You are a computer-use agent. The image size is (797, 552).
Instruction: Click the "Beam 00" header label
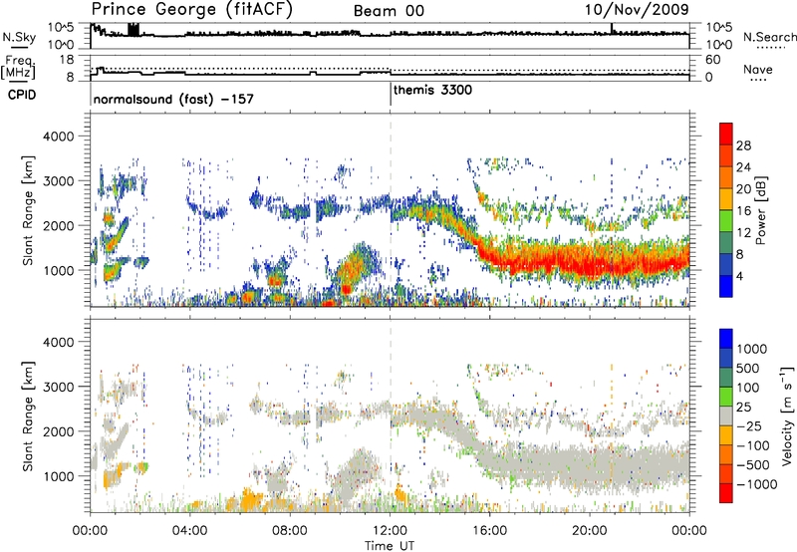(389, 11)
